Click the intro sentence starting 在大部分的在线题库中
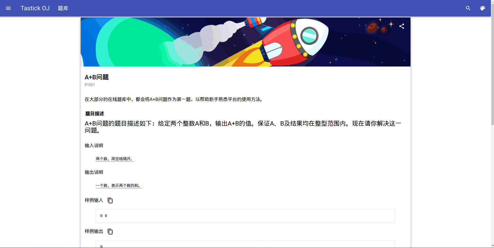Viewport: 494px width, 248px height. click(174, 99)
